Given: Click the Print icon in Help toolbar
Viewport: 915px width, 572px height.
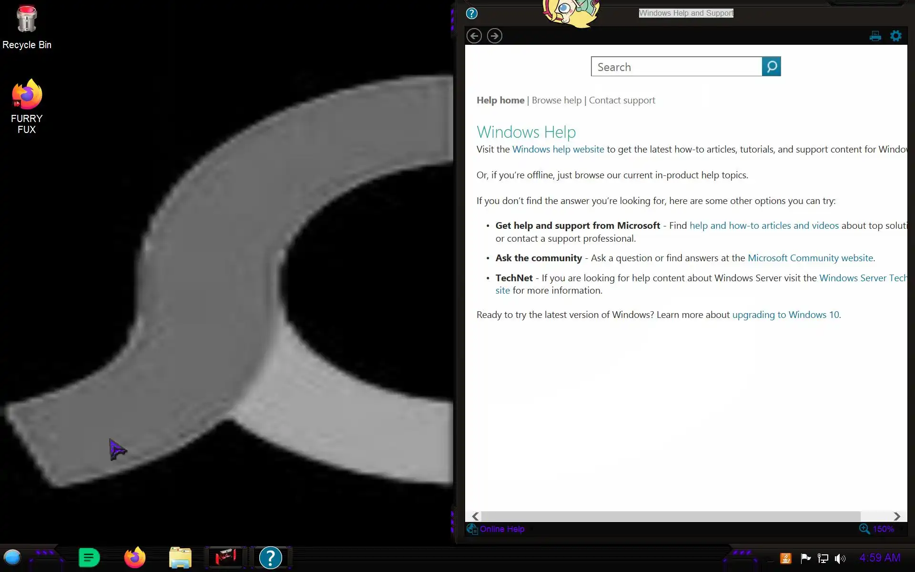Looking at the screenshot, I should point(875,36).
